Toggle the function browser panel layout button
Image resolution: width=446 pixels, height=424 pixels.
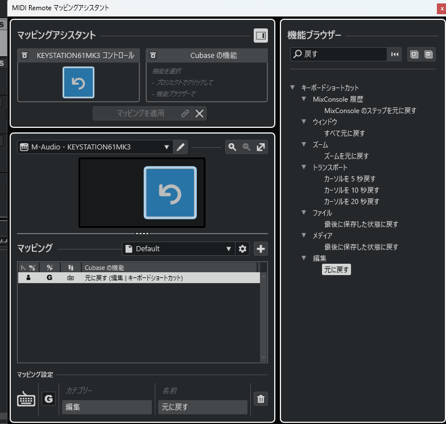[x=261, y=36]
